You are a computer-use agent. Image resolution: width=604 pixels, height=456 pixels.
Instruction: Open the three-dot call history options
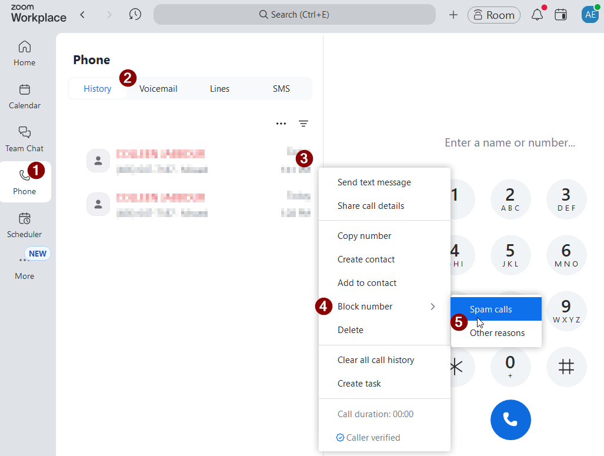tap(281, 124)
